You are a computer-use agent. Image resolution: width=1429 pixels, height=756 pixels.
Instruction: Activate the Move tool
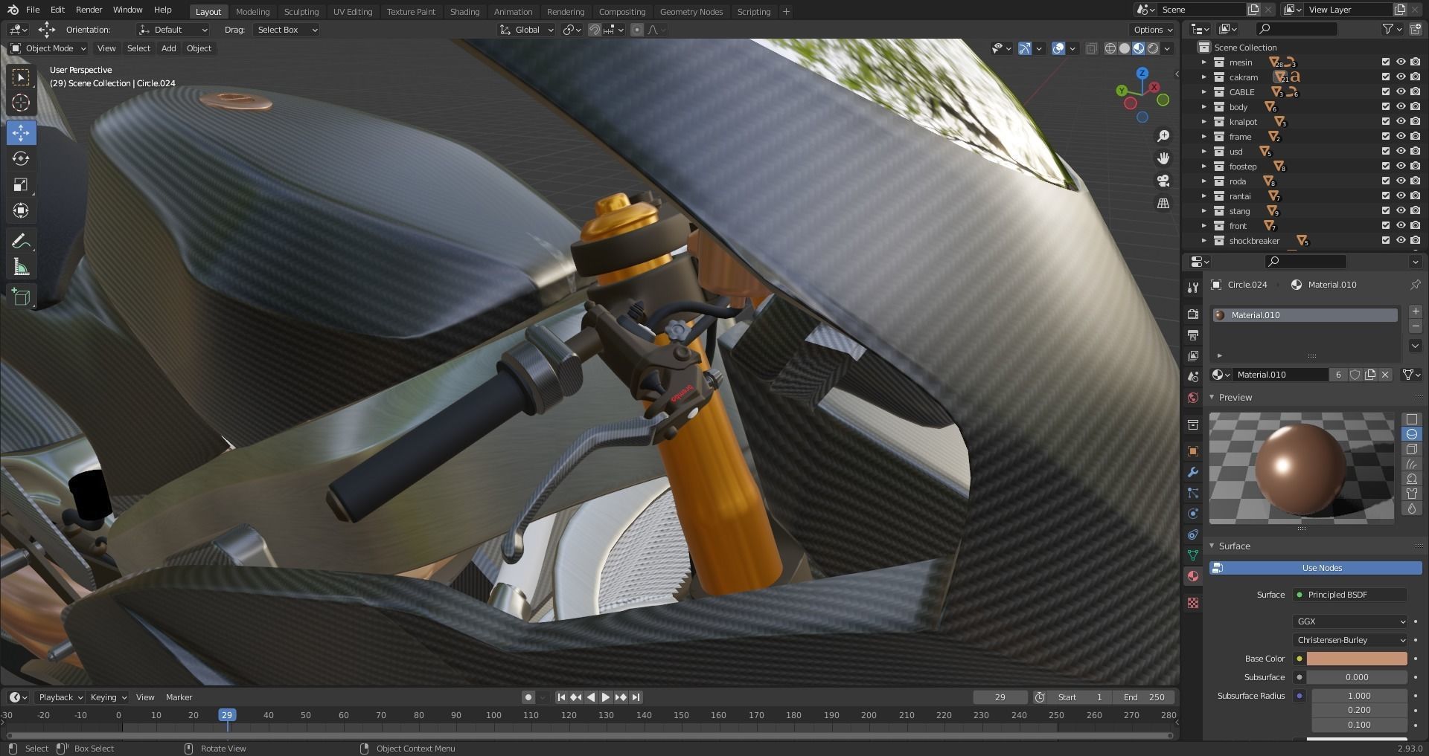coord(21,133)
